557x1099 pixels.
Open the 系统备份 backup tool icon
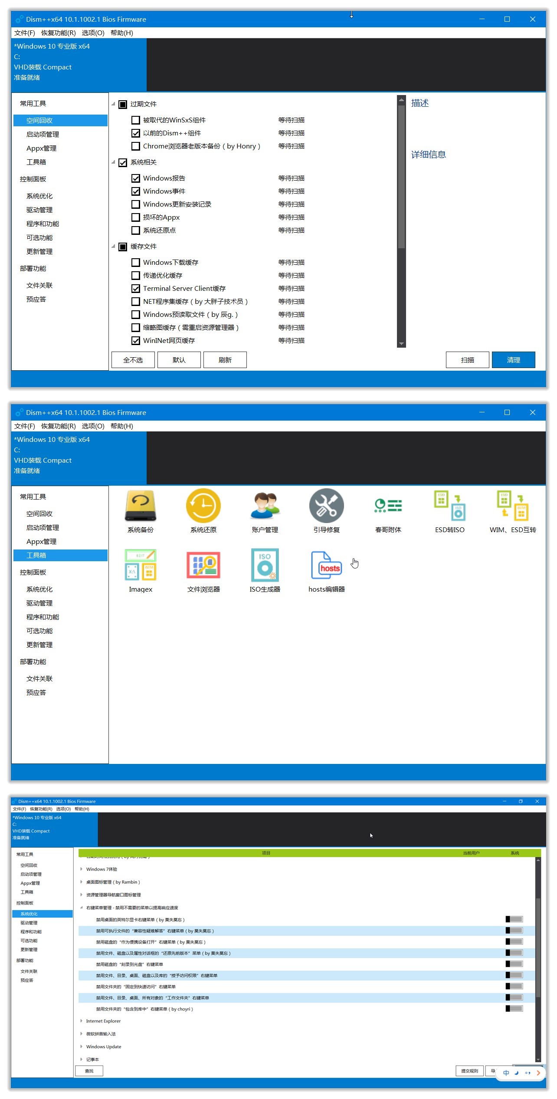tap(140, 506)
